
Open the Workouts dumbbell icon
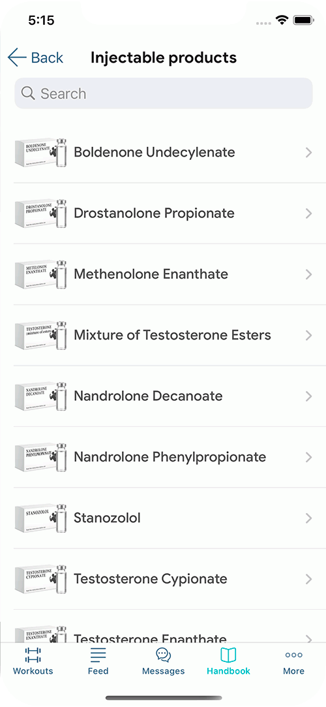(x=33, y=655)
